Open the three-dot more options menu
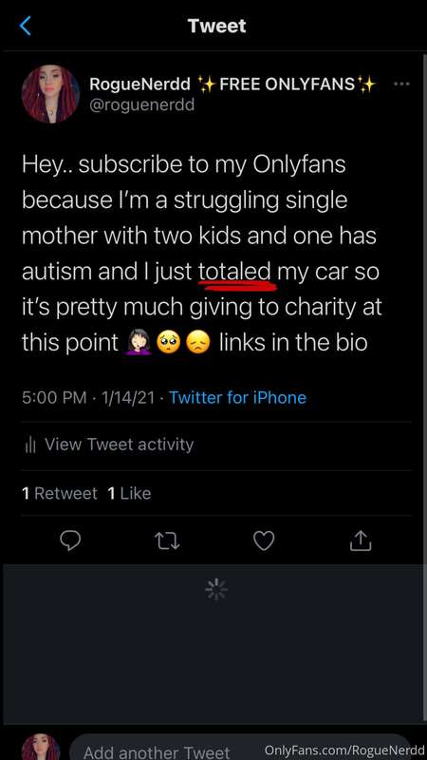427x760 pixels. tap(401, 85)
